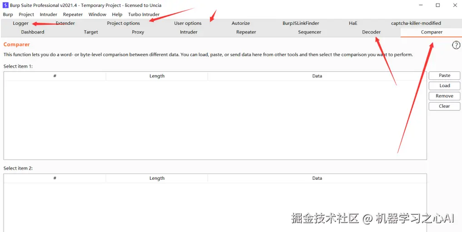Sort item 1 table by # column

click(55, 76)
